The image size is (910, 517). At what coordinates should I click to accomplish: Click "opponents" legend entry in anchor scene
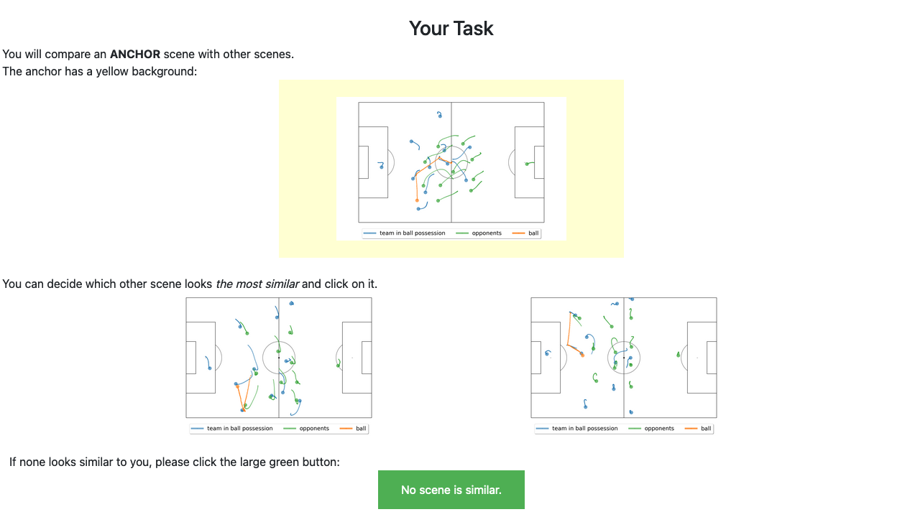[487, 233]
